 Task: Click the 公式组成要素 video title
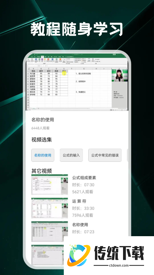[x=84, y=178]
